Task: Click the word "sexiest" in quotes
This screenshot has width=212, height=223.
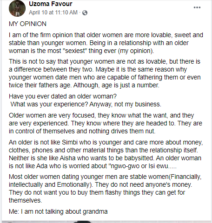Action: coord(74,51)
